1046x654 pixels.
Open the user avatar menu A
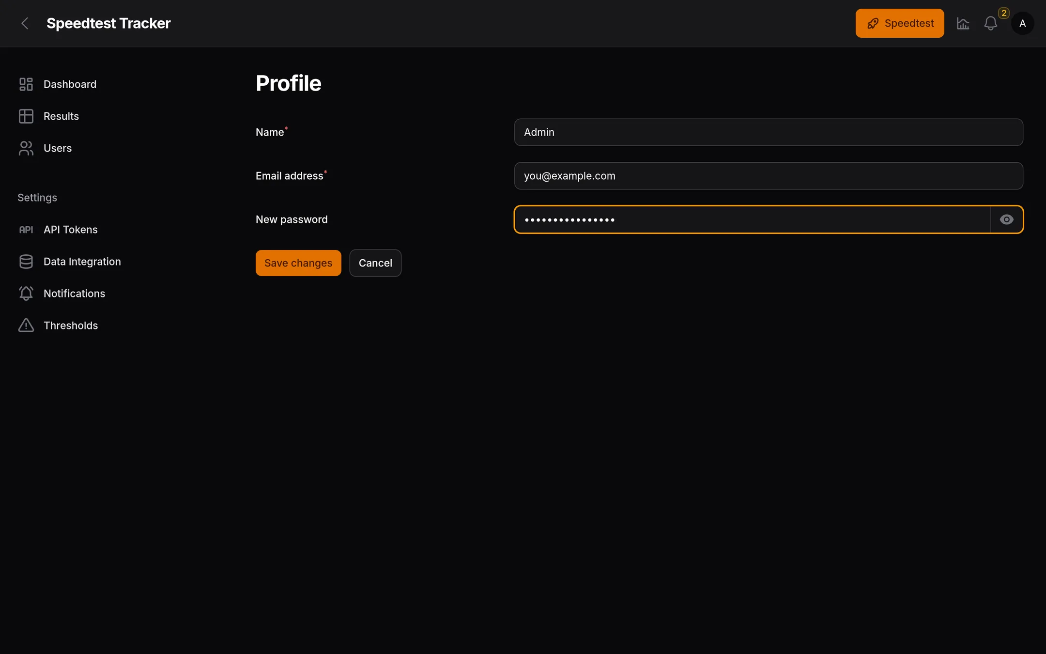pyautogui.click(x=1022, y=23)
